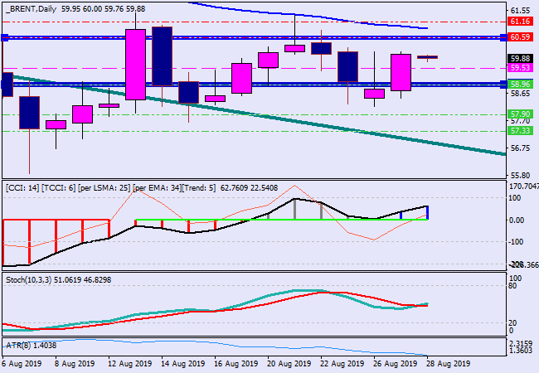
Task: Click the 61.16 red price level tag
Action: click(520, 22)
